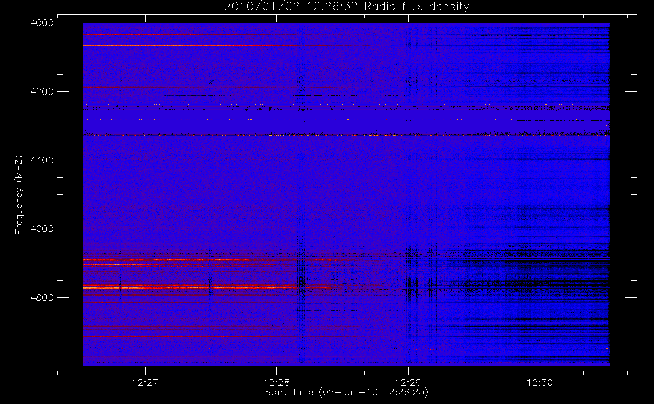This screenshot has width=654, height=404.
Task: Click the 12:27 time tick label
Action: (145, 383)
